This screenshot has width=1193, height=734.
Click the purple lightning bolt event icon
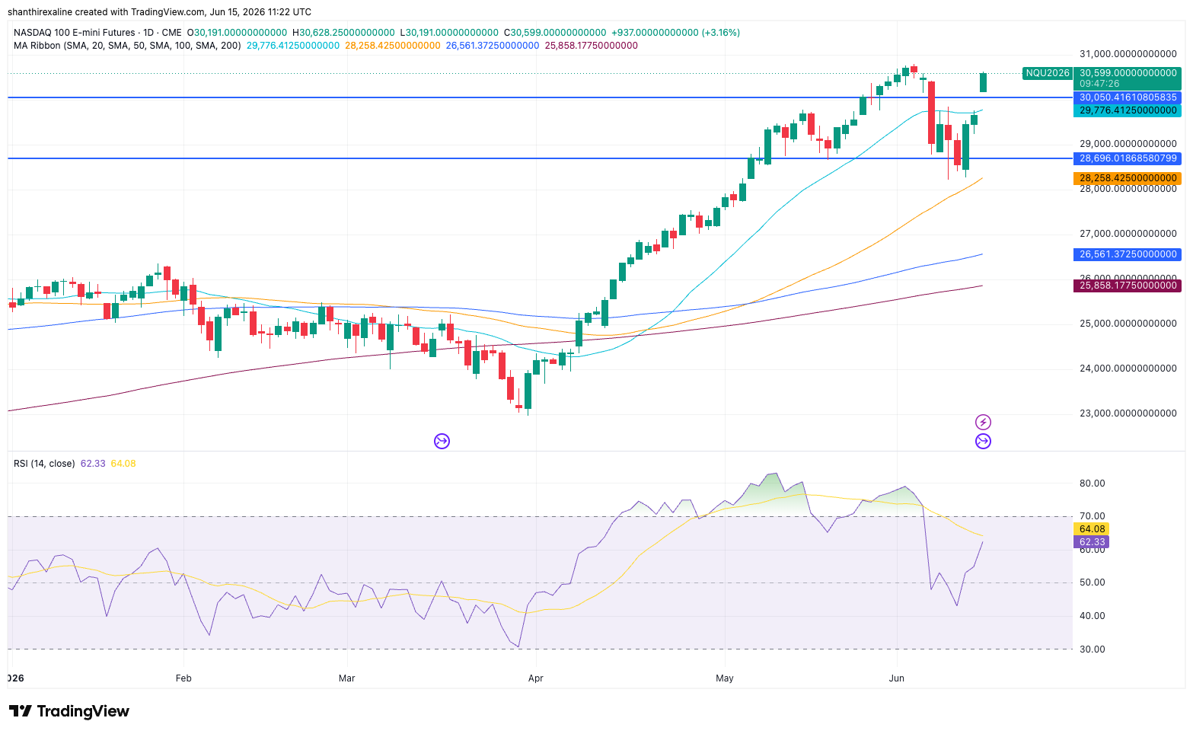[983, 423]
